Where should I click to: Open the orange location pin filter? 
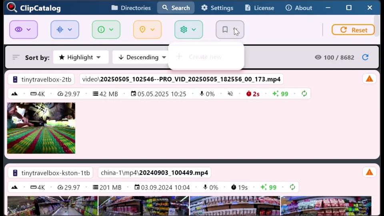(147, 30)
